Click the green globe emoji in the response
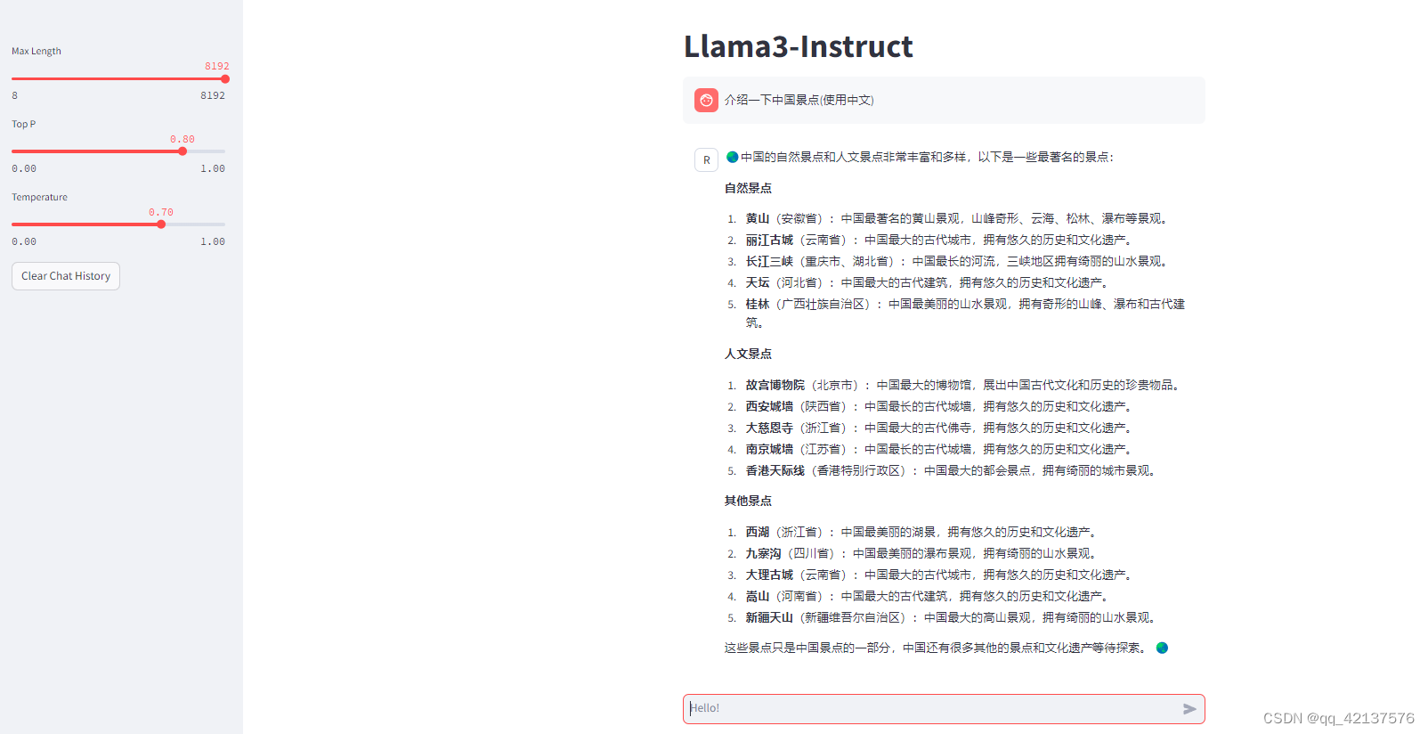Screen dimensions: 1428x734 point(731,156)
